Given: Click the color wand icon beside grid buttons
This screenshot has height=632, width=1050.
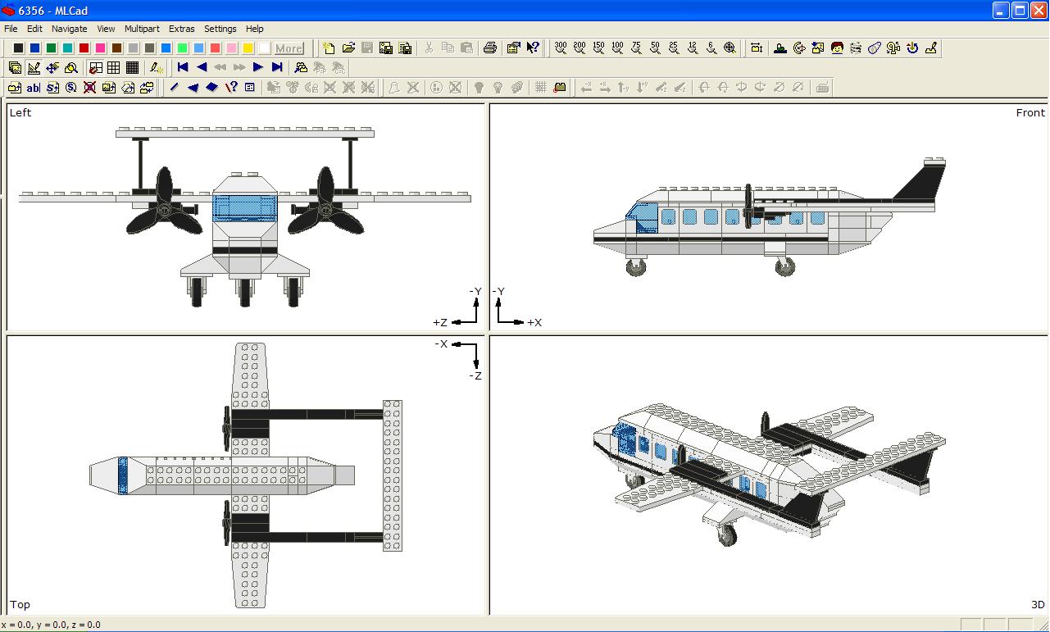Looking at the screenshot, I should (x=156, y=68).
